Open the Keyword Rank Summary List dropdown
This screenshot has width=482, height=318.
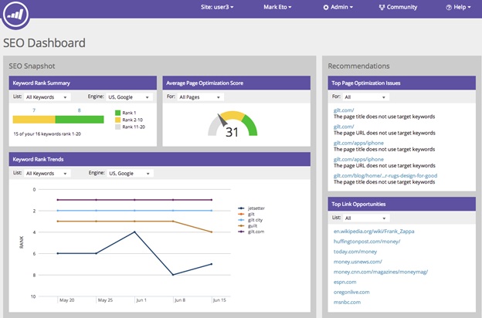tap(47, 97)
